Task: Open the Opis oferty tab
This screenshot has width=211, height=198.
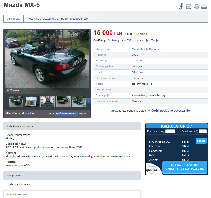Action: point(13,18)
